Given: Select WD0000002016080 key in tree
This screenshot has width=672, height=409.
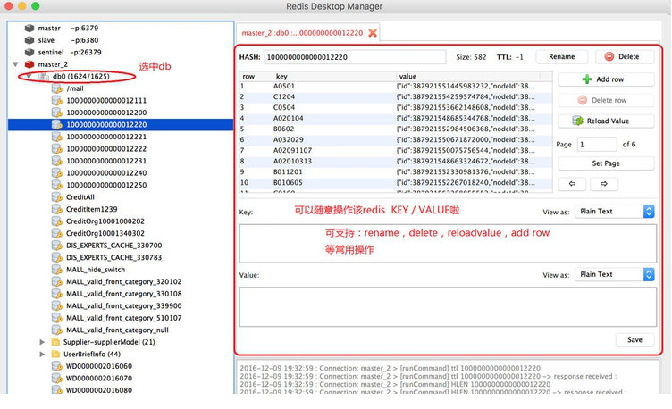Looking at the screenshot, I should (99, 390).
